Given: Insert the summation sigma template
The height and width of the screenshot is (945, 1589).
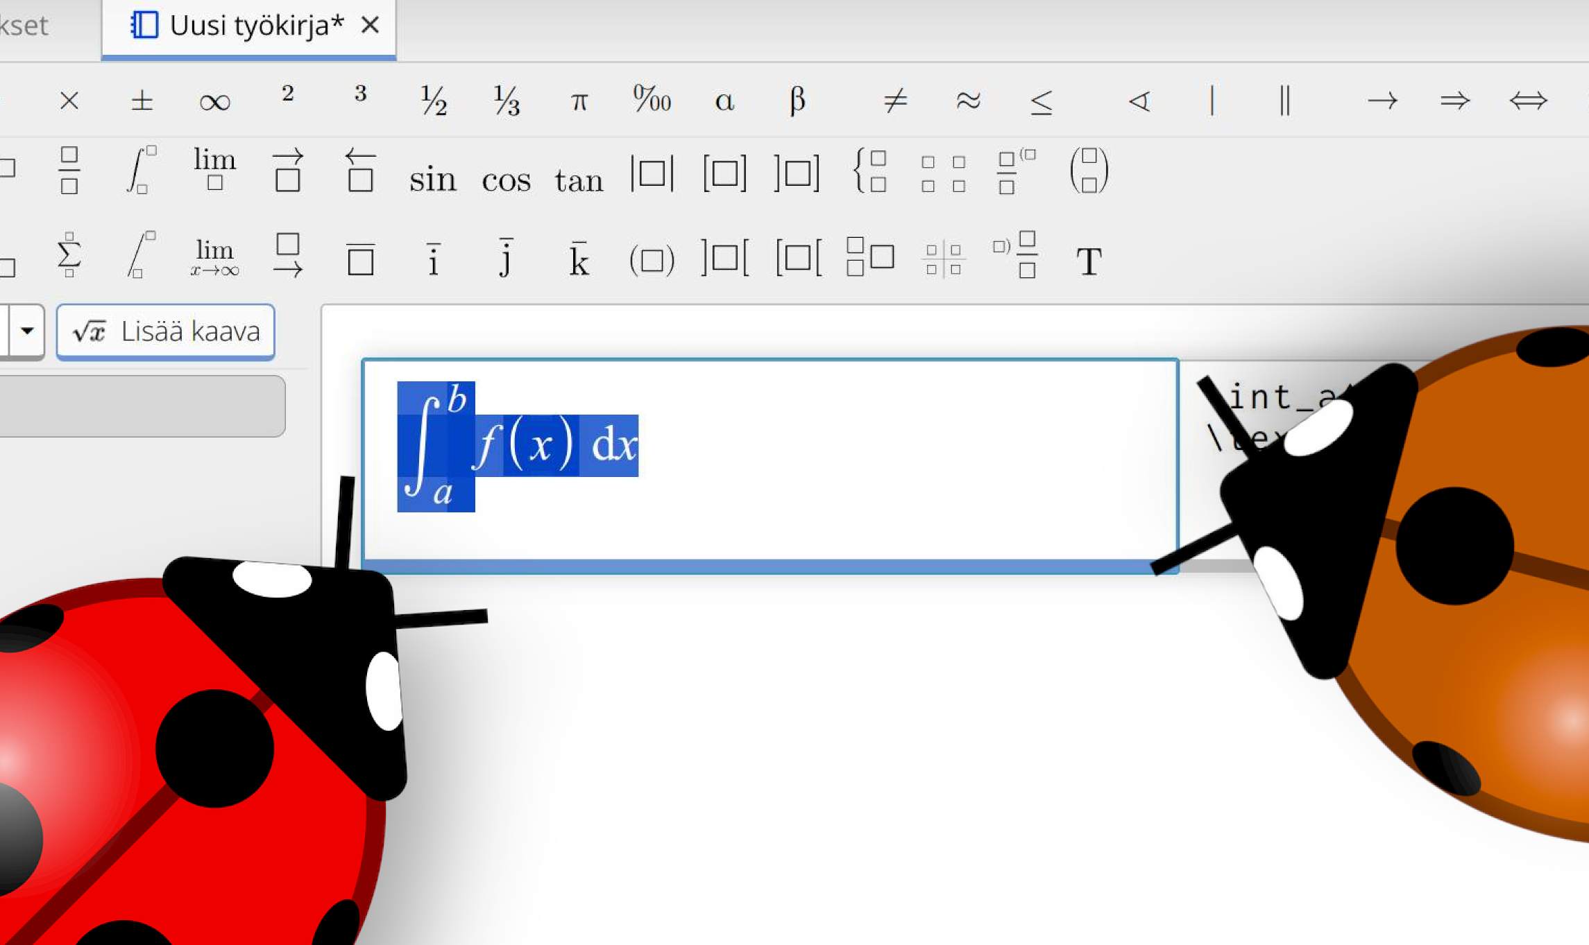Looking at the screenshot, I should tap(69, 255).
